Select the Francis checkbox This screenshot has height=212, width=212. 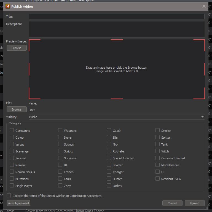pos(60,172)
